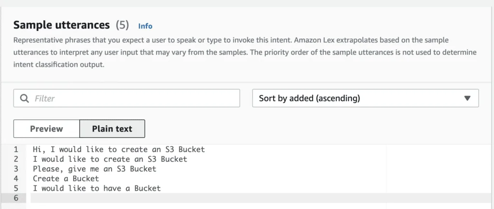Click line number 5 in the gutter
494x209 pixels.
[x=16, y=188]
